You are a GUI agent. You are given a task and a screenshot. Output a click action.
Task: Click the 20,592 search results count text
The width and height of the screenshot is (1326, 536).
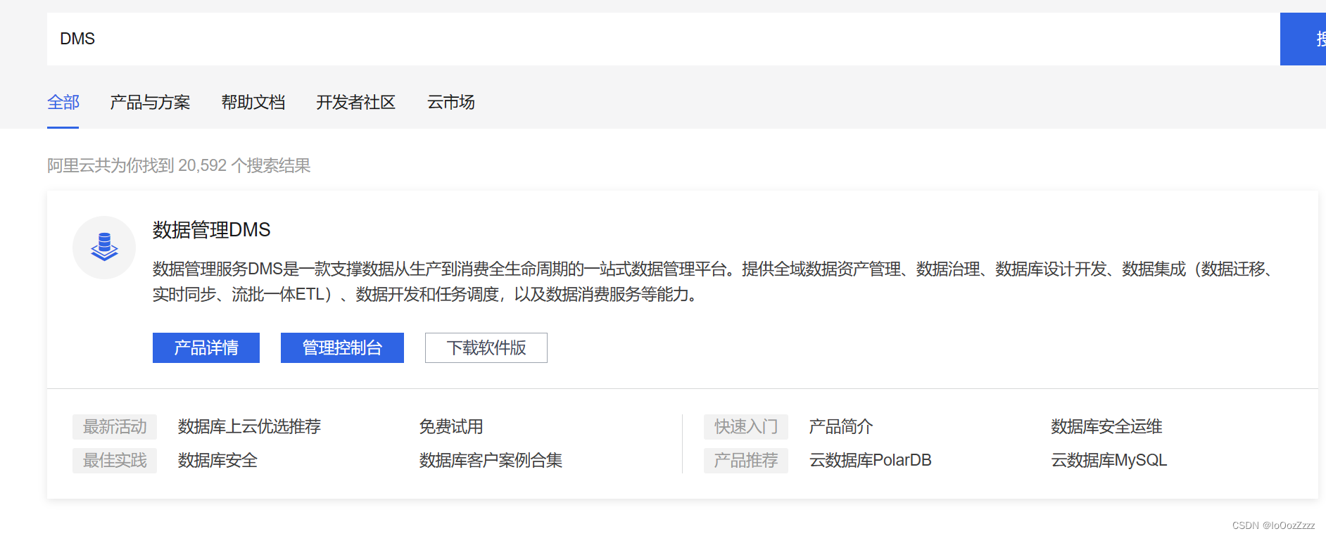[179, 166]
